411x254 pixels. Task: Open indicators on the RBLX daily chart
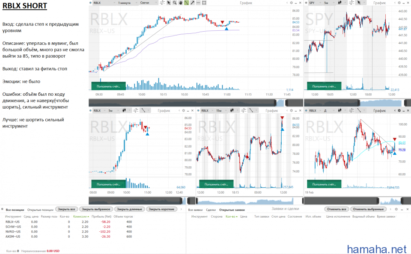tap(351, 110)
